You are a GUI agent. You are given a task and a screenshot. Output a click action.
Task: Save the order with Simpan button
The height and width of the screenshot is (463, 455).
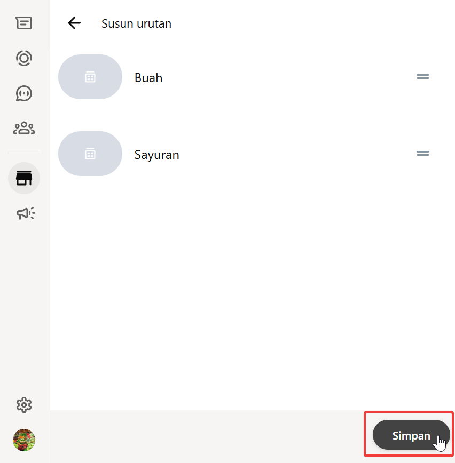411,435
